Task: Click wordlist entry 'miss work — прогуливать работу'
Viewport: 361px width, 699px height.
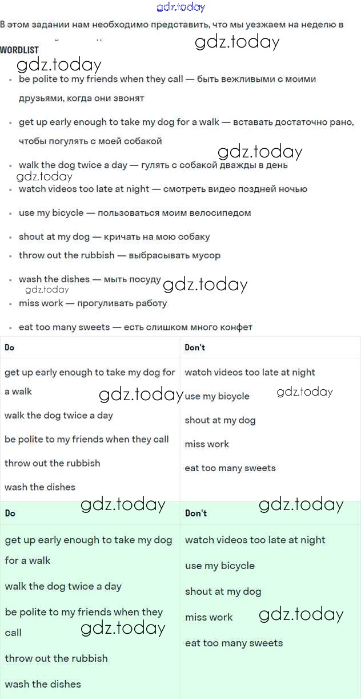Action: 93,303
